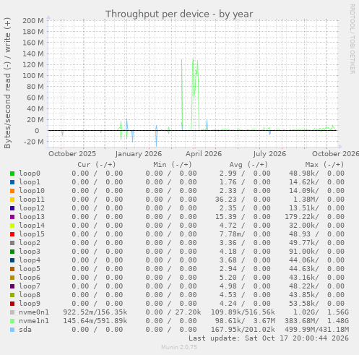Screen dimensions: 359x355
Task: Click the loop11 yellow legend swatch
Action: click(x=12, y=200)
